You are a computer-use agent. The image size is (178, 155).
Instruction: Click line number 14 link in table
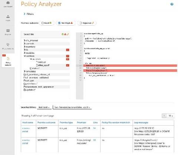(95, 128)
